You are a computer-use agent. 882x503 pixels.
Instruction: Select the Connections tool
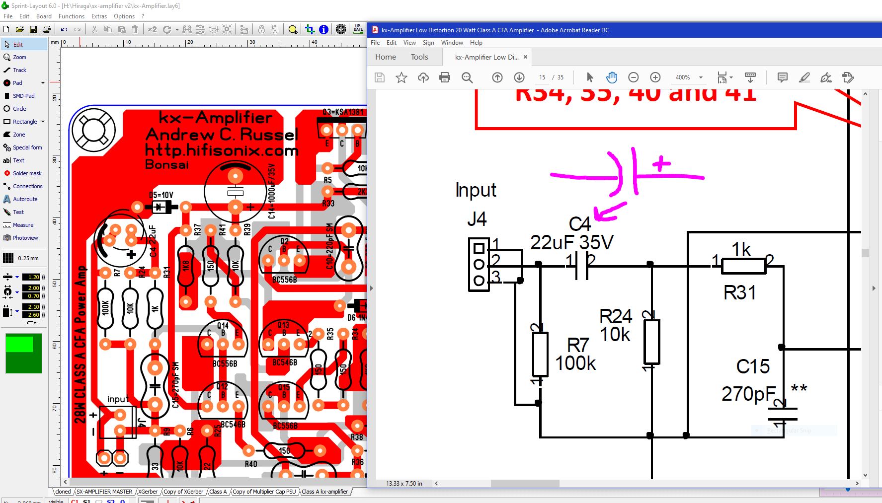24,186
